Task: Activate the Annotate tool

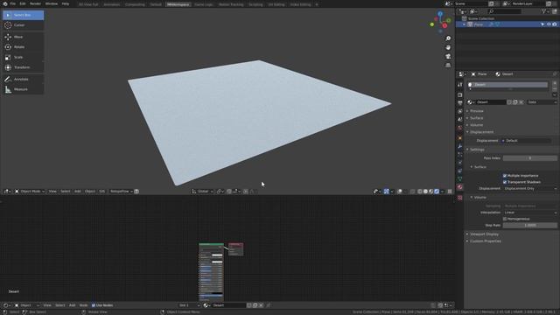Action: pos(24,79)
